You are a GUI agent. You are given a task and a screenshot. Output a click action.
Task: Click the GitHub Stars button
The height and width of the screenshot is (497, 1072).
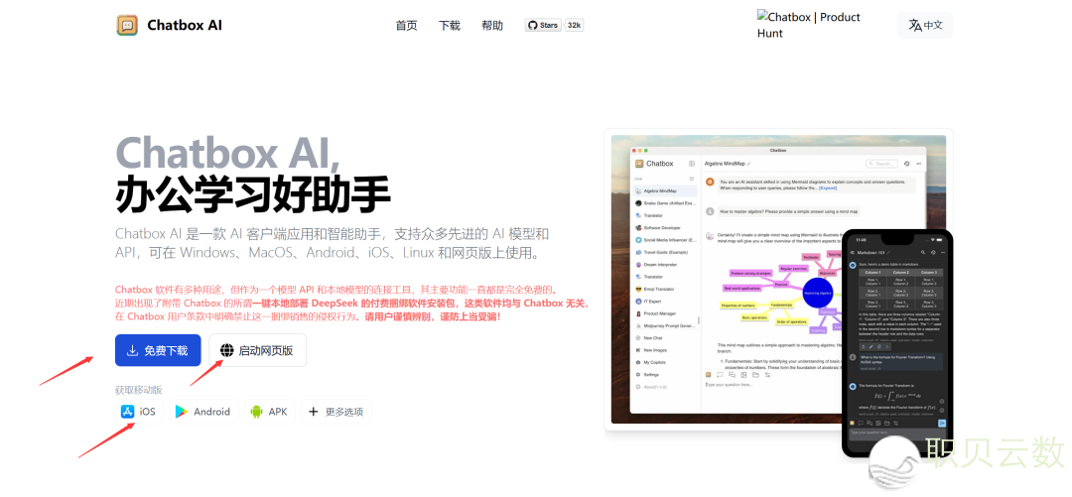(544, 25)
